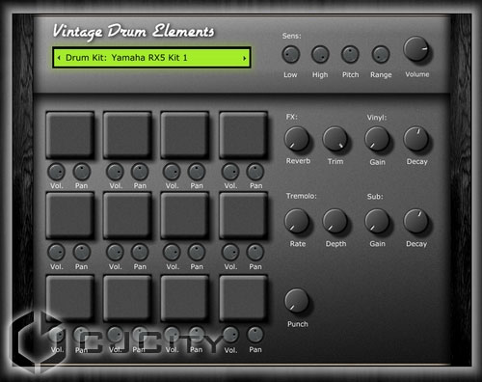Click Pan knob under fourth middle-row pad
482x382 pixels.
(x=255, y=252)
